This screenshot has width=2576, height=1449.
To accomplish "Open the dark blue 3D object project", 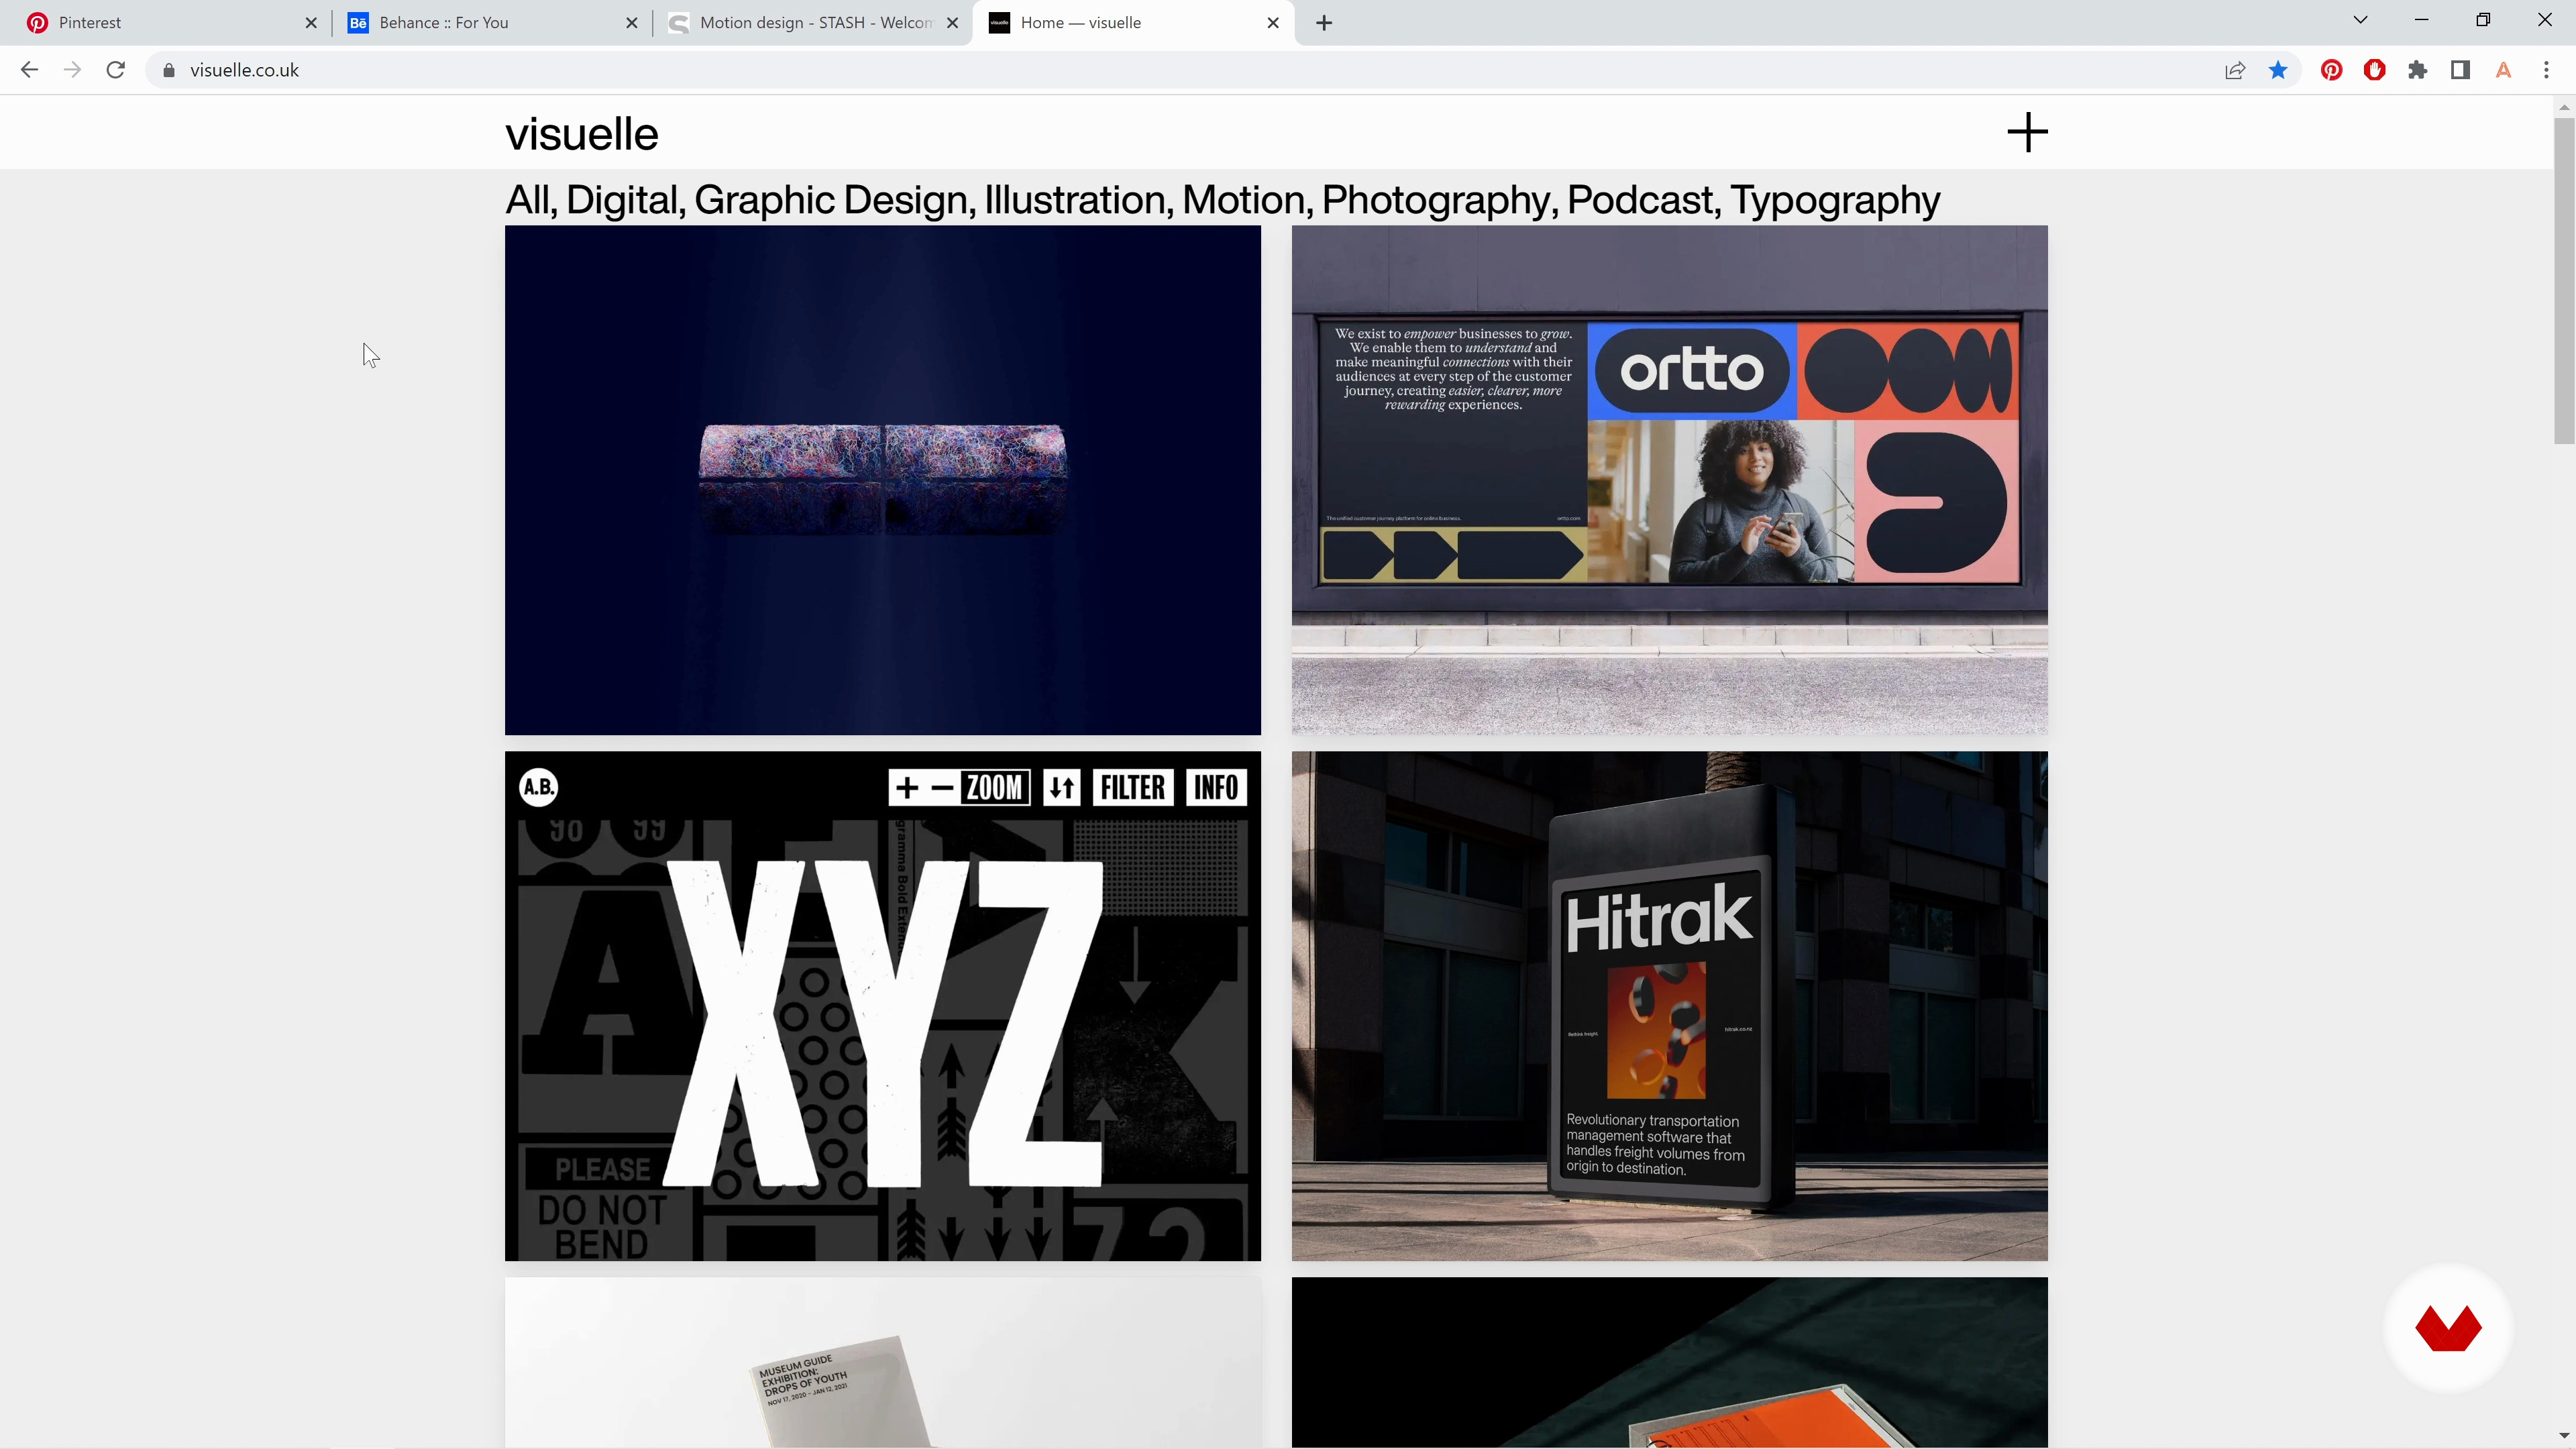I will click(883, 480).
